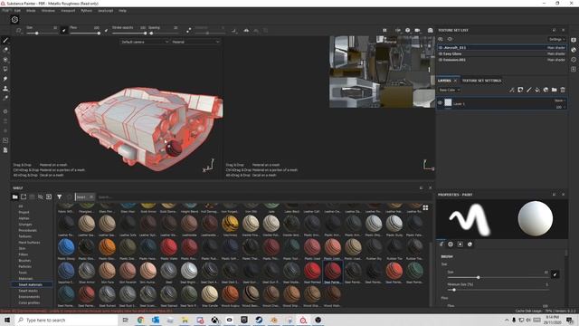Remove the Smart filter tag in Shelf search

click(x=91, y=197)
